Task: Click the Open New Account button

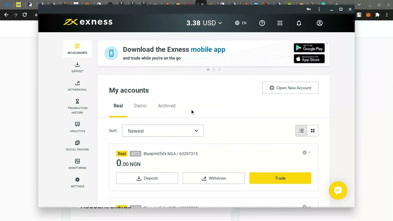Action: click(x=290, y=88)
